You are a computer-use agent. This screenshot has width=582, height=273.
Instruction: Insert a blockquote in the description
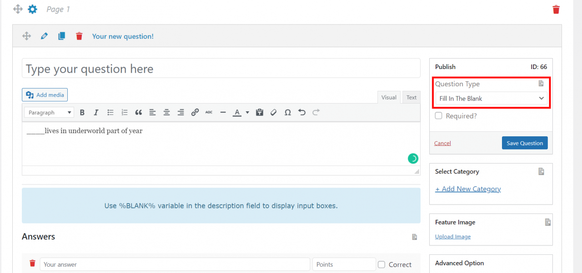(x=139, y=113)
